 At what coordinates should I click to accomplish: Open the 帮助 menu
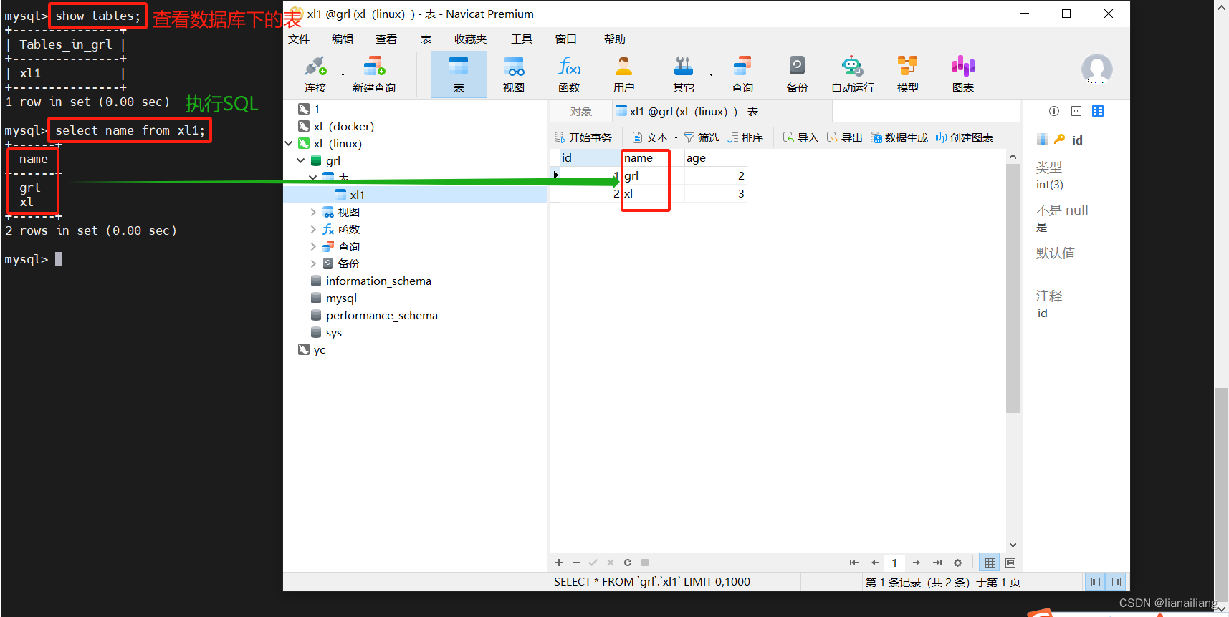(615, 39)
